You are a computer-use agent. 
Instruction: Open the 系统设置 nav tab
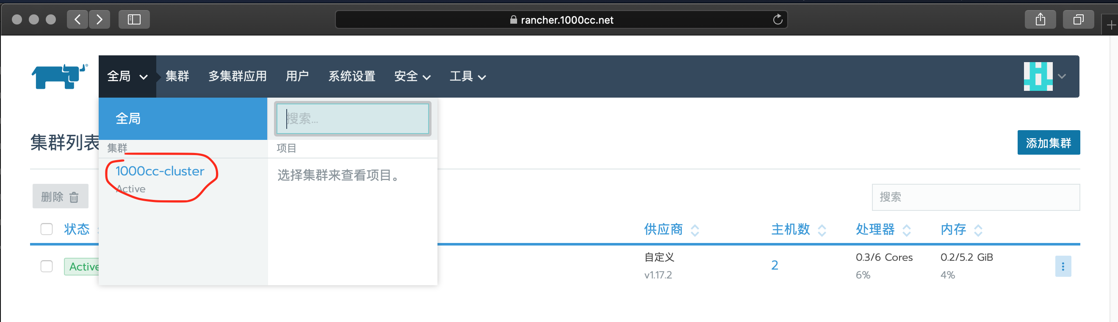351,76
